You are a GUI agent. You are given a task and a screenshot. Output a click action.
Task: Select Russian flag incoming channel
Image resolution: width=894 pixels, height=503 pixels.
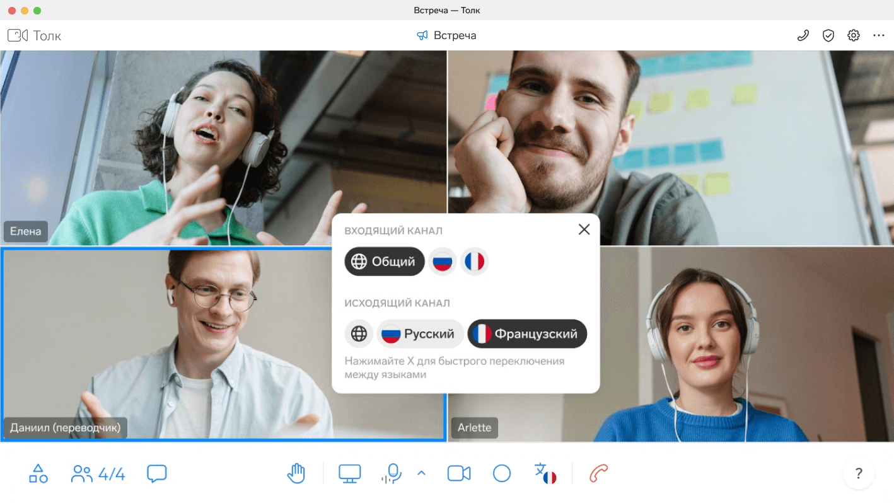click(443, 262)
